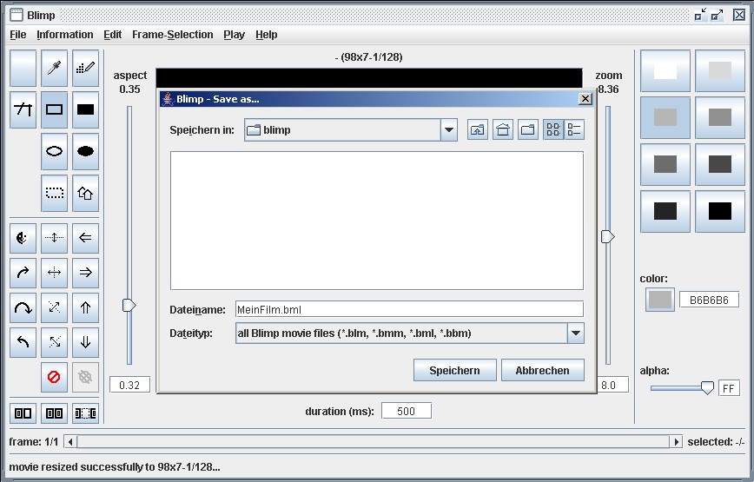Switch Save dialog to details view
Image resolution: width=754 pixels, height=482 pixels.
[574, 129]
